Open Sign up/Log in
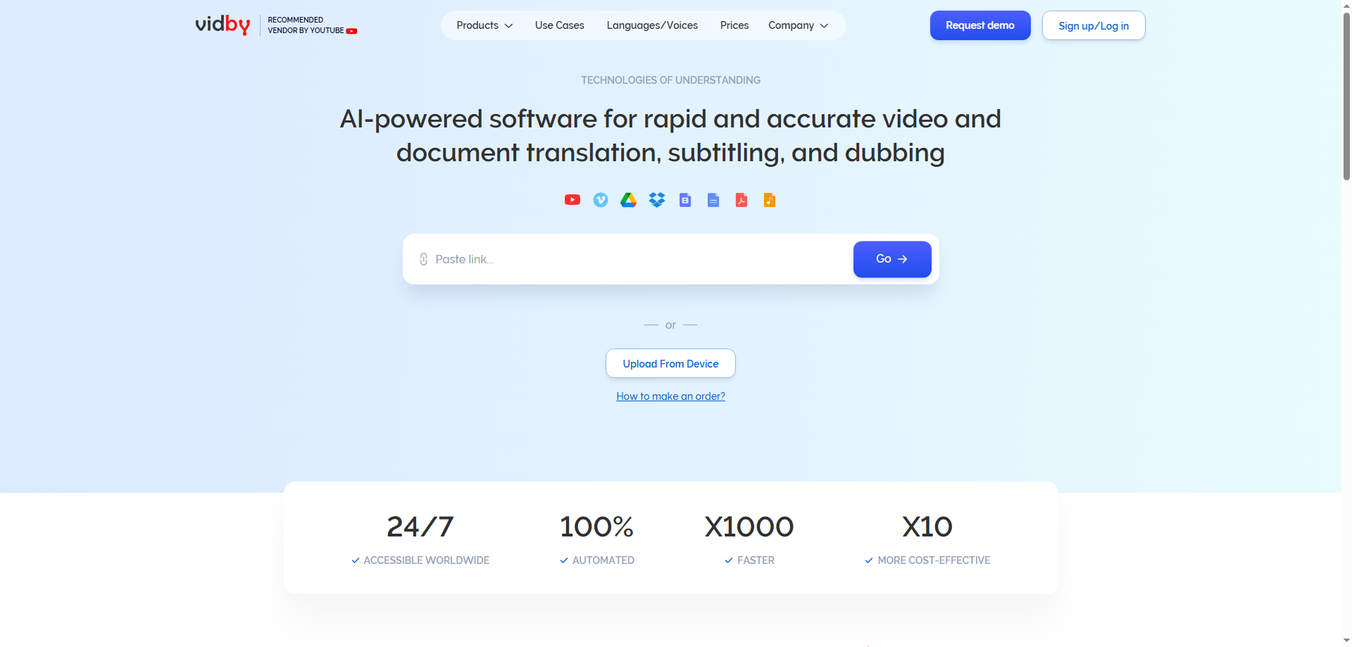1352x647 pixels. (x=1093, y=25)
